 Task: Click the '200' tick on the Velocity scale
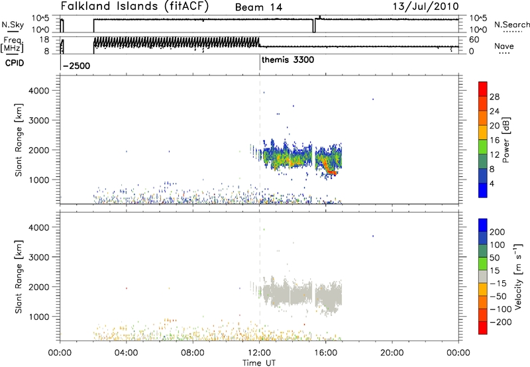pyautogui.click(x=498, y=232)
